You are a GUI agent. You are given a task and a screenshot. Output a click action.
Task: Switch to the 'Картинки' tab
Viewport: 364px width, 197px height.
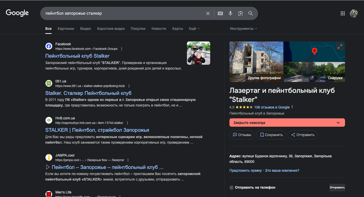click(66, 29)
